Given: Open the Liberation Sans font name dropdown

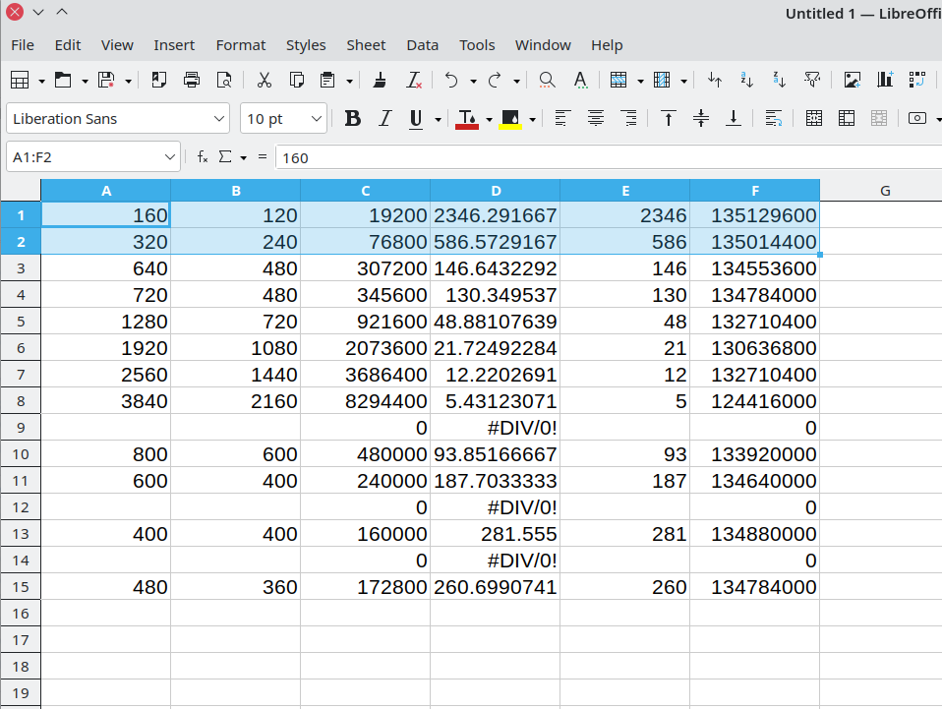Looking at the screenshot, I should tap(219, 118).
